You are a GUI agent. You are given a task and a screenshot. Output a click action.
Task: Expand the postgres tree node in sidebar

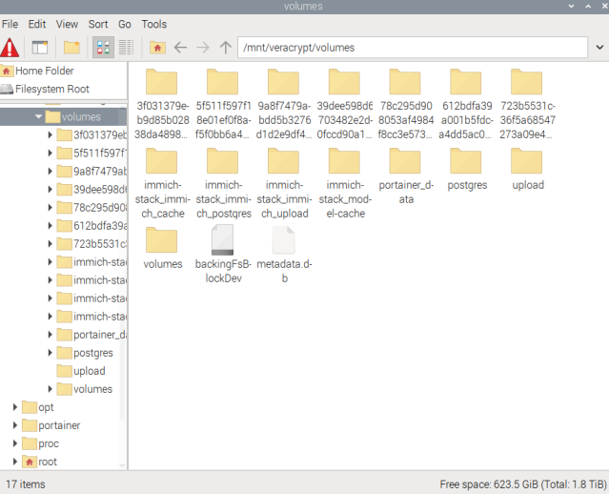[51, 353]
